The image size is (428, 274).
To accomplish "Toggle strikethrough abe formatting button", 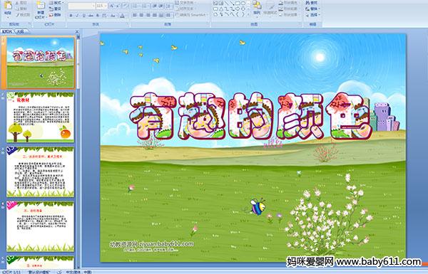I will [91, 16].
